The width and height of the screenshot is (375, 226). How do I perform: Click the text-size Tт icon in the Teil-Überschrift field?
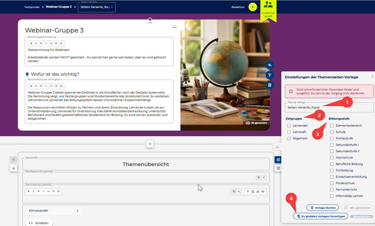click(259, 177)
